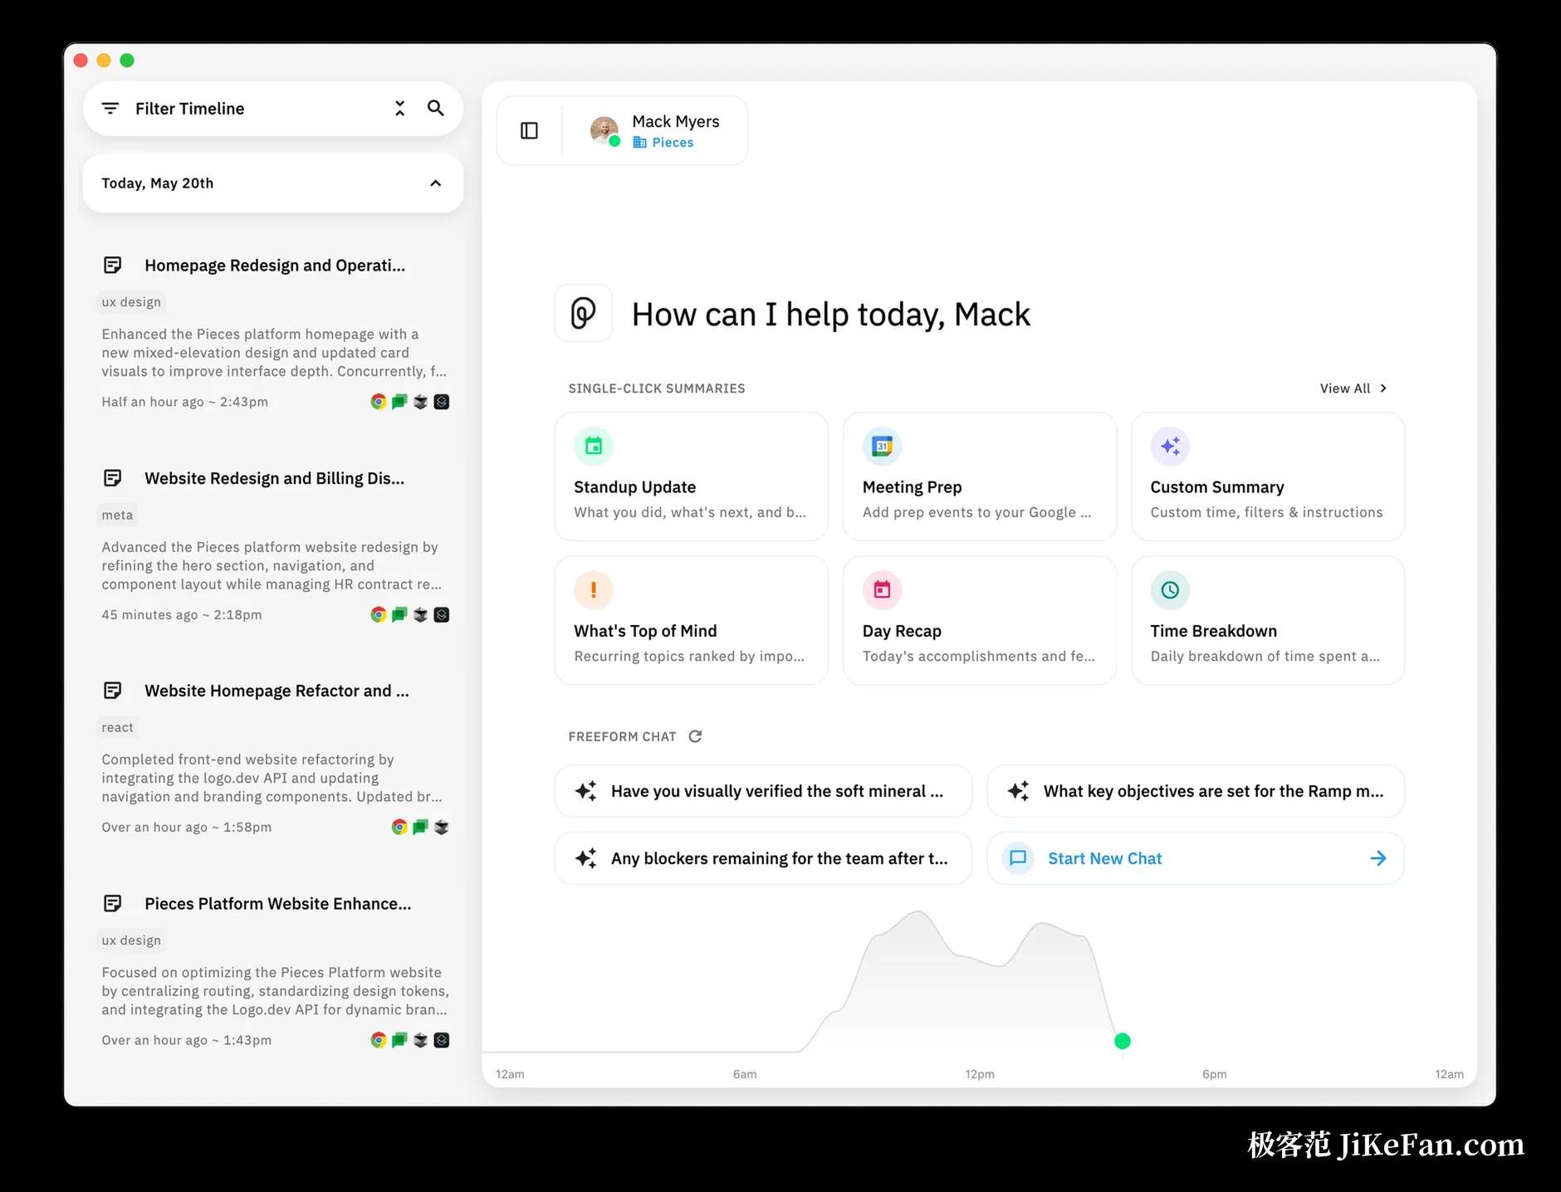Viewport: 1561px width, 1192px height.
Task: Click the Chrome source icon at 2:43pm entry
Action: point(379,402)
